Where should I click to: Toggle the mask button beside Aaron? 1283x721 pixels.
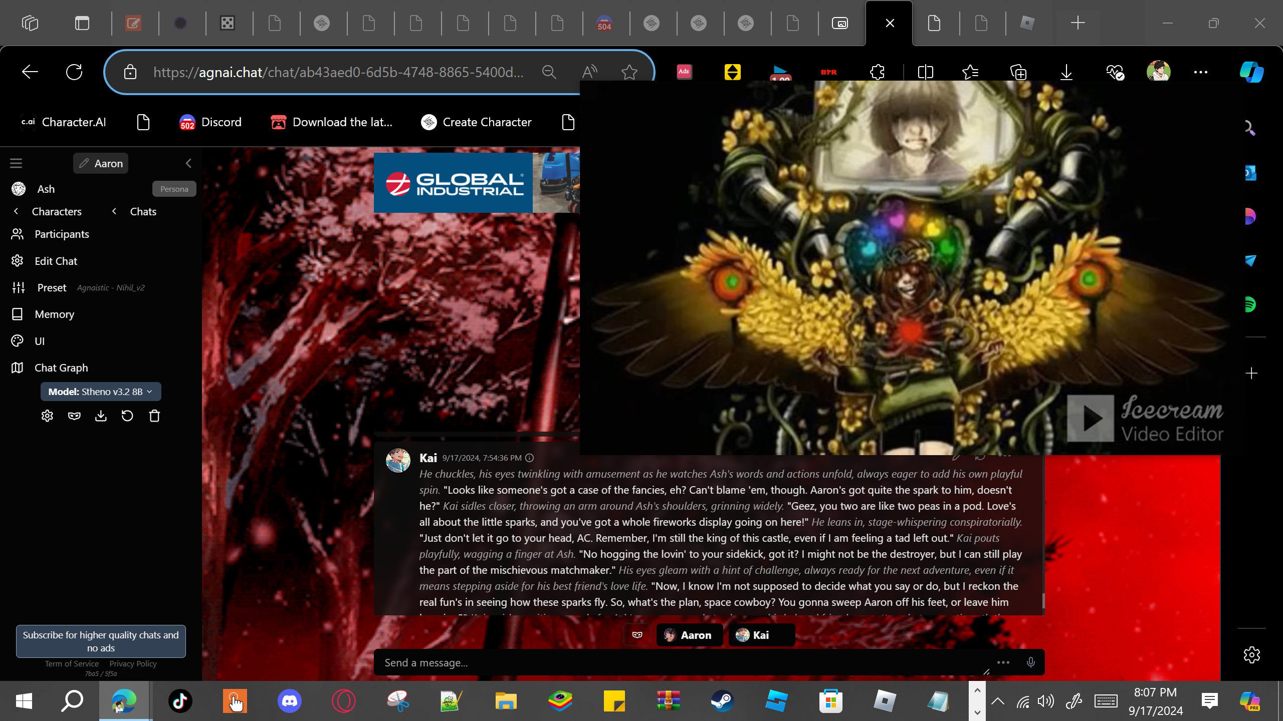637,635
